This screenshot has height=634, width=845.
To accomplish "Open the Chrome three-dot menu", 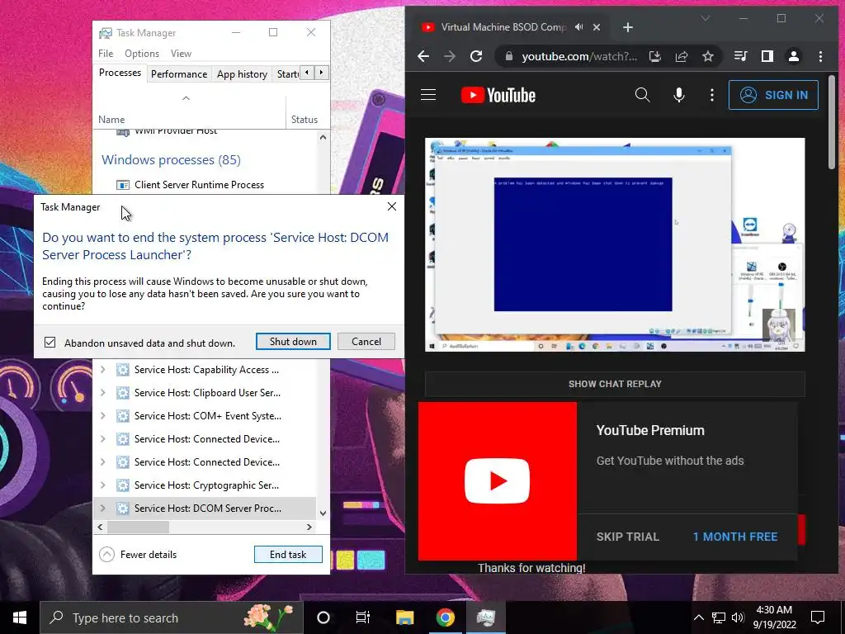I will [x=820, y=57].
